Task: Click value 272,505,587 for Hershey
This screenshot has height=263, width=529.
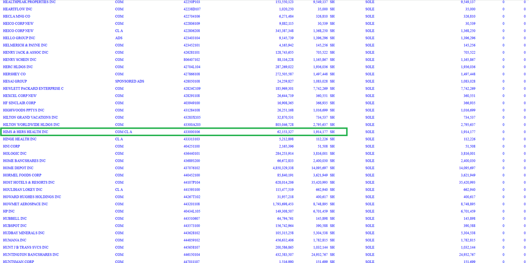Action: pyautogui.click(x=283, y=74)
